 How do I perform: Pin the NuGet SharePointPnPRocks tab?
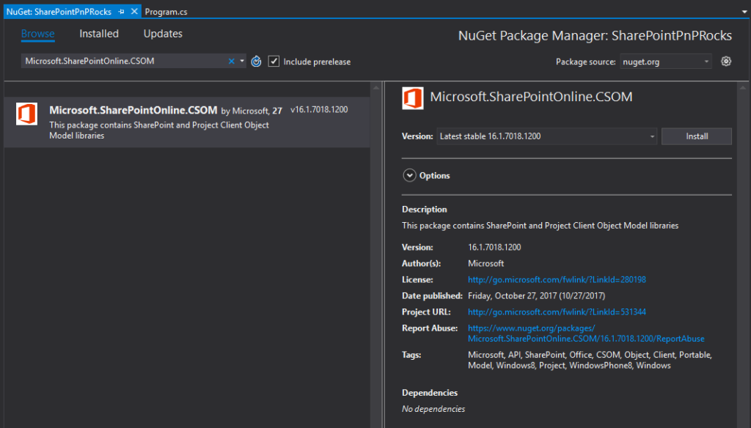tap(122, 12)
